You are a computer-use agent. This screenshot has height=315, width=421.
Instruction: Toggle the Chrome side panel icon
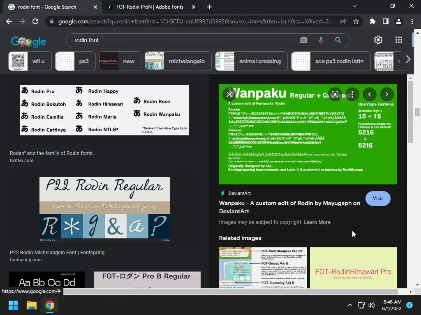coord(386,21)
